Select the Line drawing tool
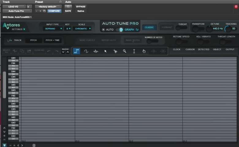Image resolution: width=239 pixels, height=147 pixels. pos(76,51)
